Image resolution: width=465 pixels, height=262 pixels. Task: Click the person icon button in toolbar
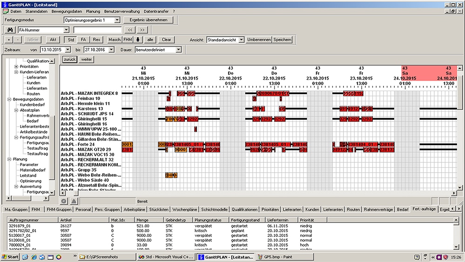click(x=138, y=40)
